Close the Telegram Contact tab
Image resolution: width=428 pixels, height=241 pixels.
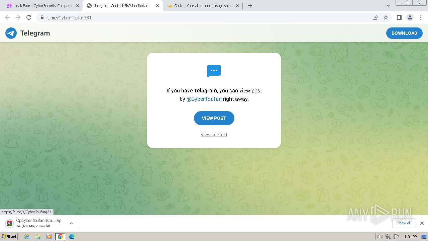coord(157,6)
